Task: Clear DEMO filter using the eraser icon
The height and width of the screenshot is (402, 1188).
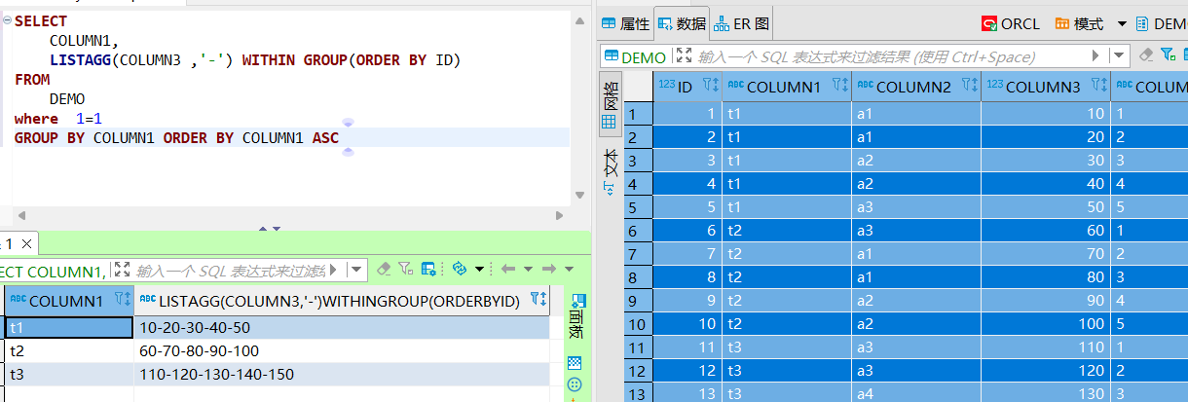Action: pyautogui.click(x=1145, y=55)
